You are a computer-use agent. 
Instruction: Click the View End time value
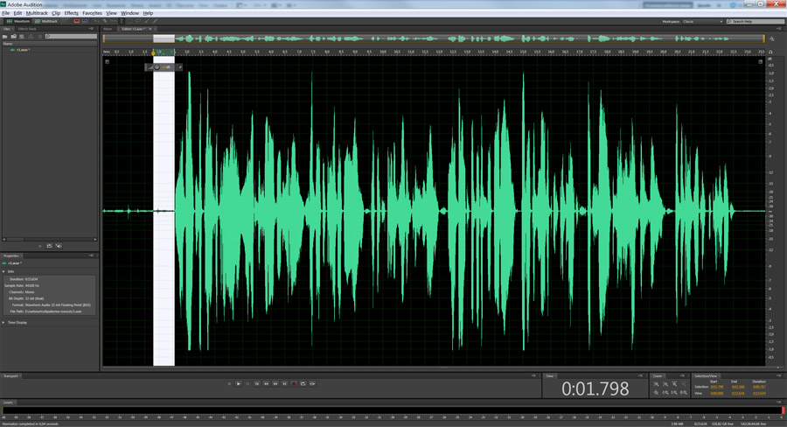point(738,394)
